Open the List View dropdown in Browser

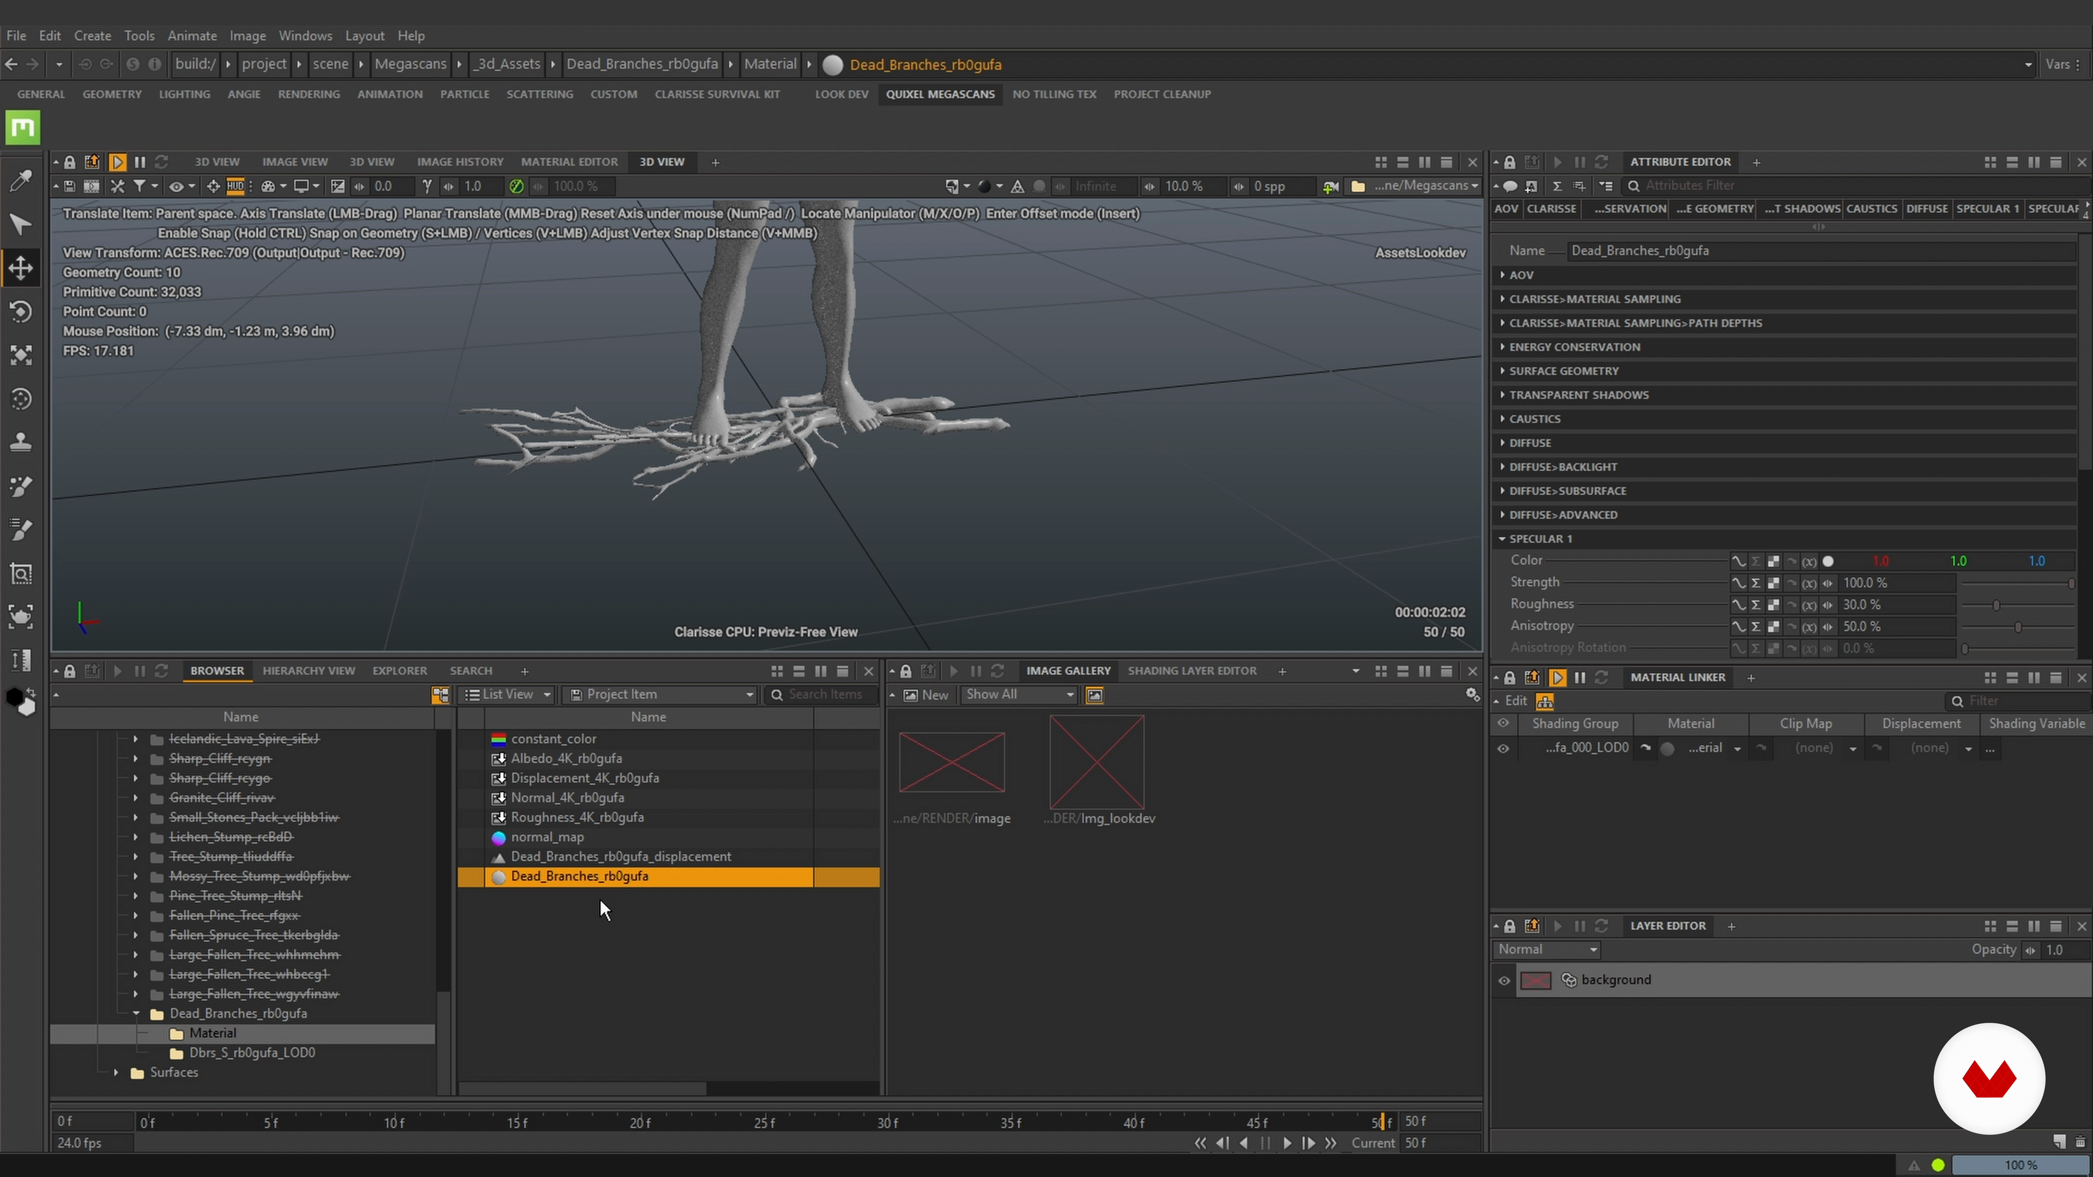pyautogui.click(x=508, y=695)
